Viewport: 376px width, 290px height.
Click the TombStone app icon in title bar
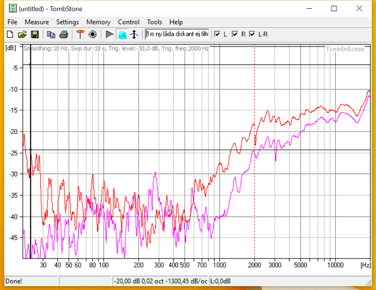13,8
